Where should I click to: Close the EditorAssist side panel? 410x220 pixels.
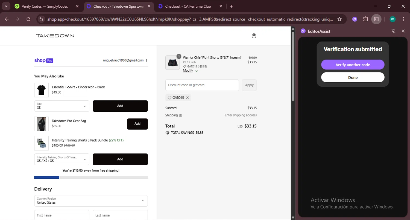coord(403,31)
